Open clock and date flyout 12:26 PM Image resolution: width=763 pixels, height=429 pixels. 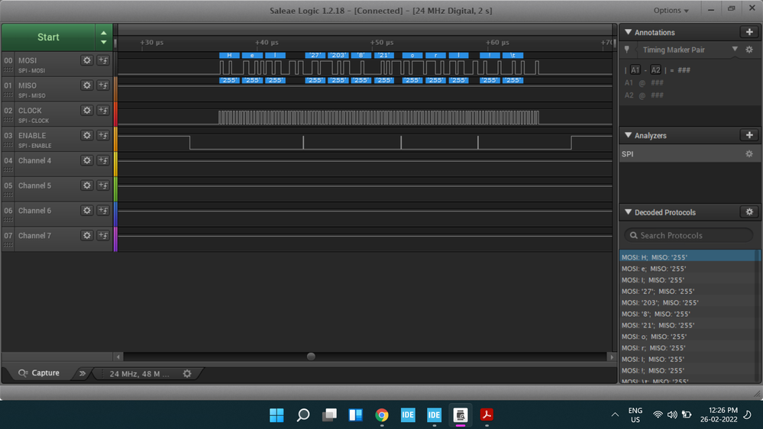point(719,415)
